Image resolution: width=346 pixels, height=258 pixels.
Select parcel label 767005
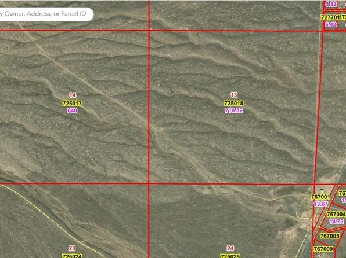[330, 236]
